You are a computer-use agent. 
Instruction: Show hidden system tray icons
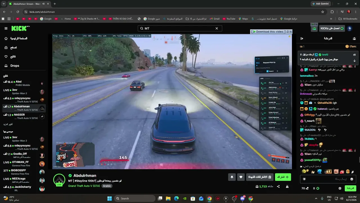(316, 198)
